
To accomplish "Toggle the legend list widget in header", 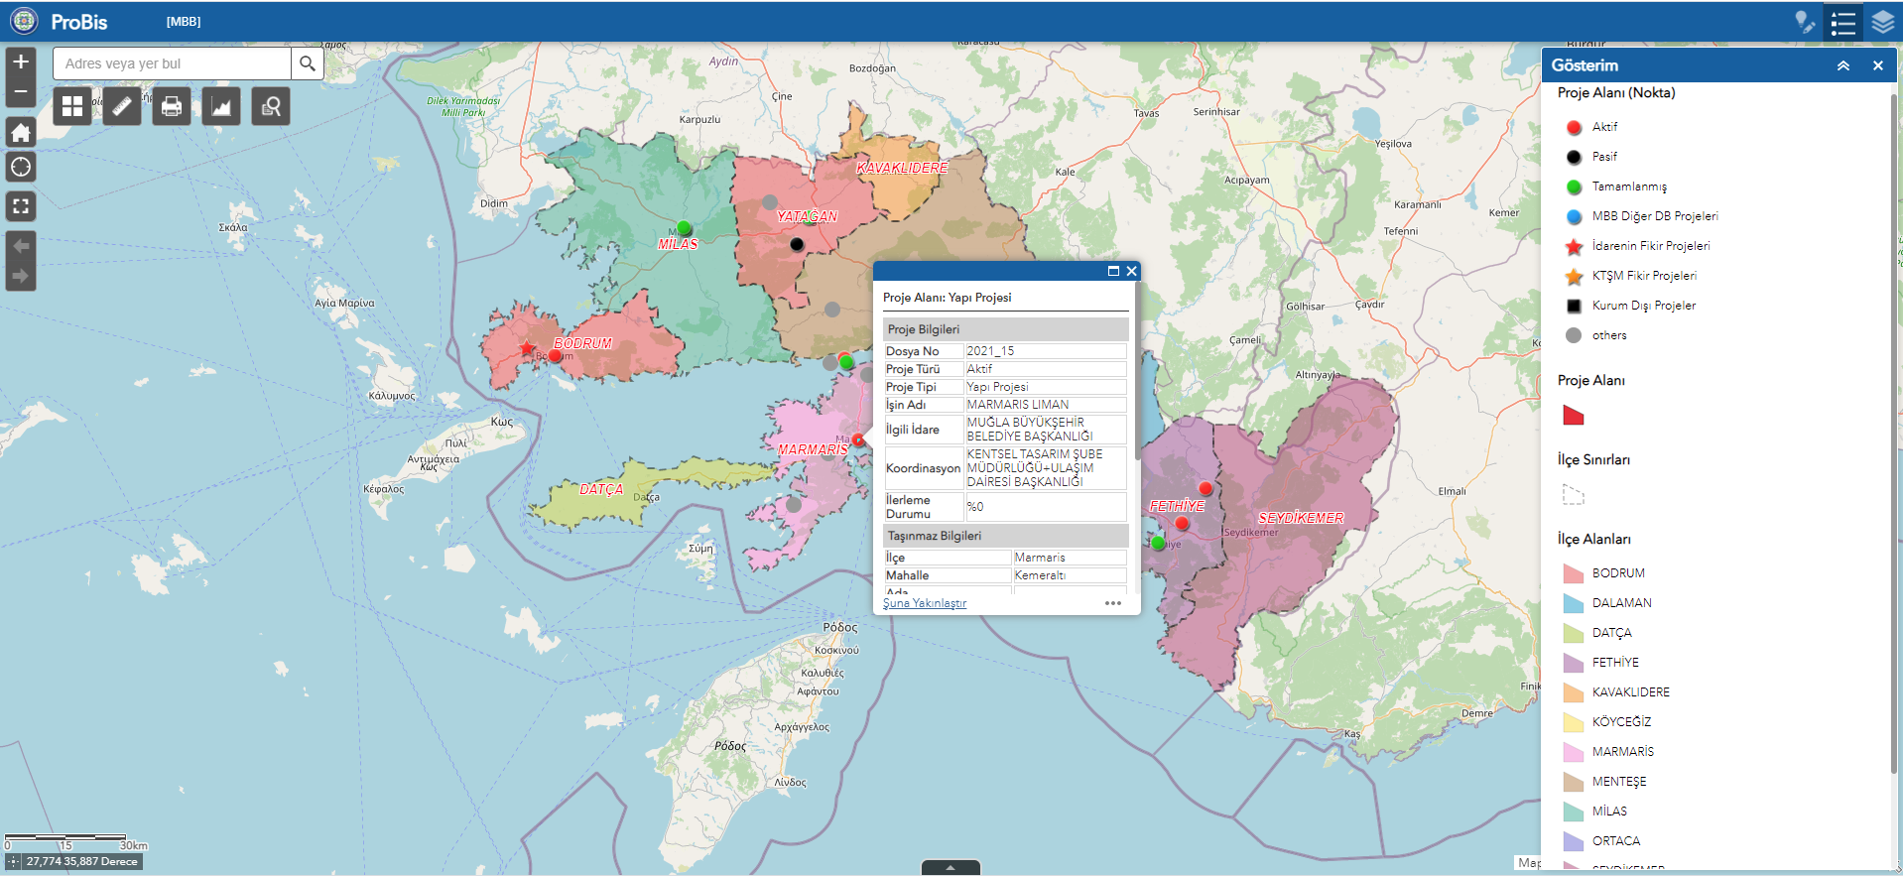I will pyautogui.click(x=1843, y=22).
